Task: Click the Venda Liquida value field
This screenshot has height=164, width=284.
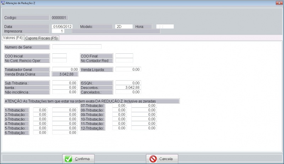Action: tap(128, 70)
